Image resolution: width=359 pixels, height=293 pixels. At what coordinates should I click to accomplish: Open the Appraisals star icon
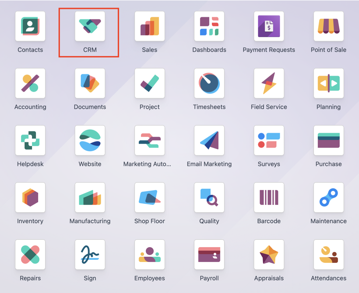269,255
